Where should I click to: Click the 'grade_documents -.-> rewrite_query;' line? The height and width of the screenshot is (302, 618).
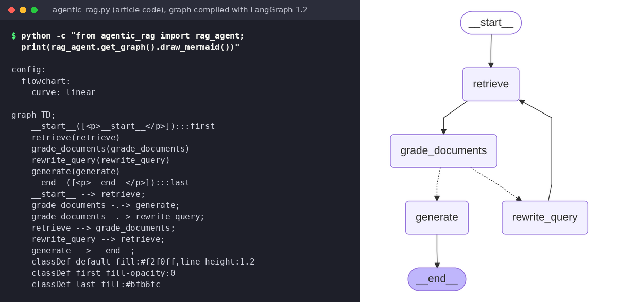click(x=118, y=217)
